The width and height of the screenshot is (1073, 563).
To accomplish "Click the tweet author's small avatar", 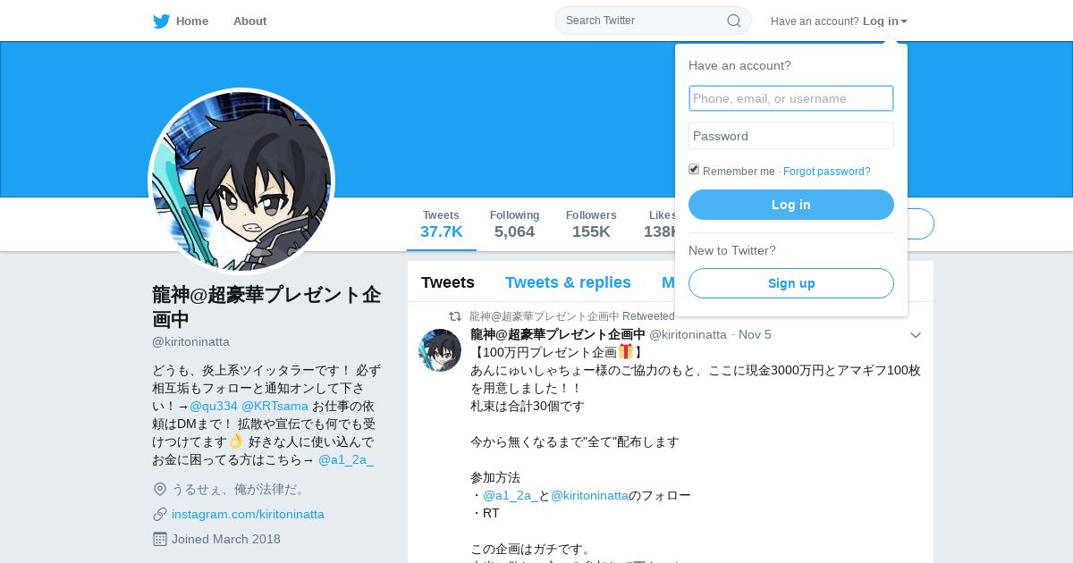I will point(440,350).
